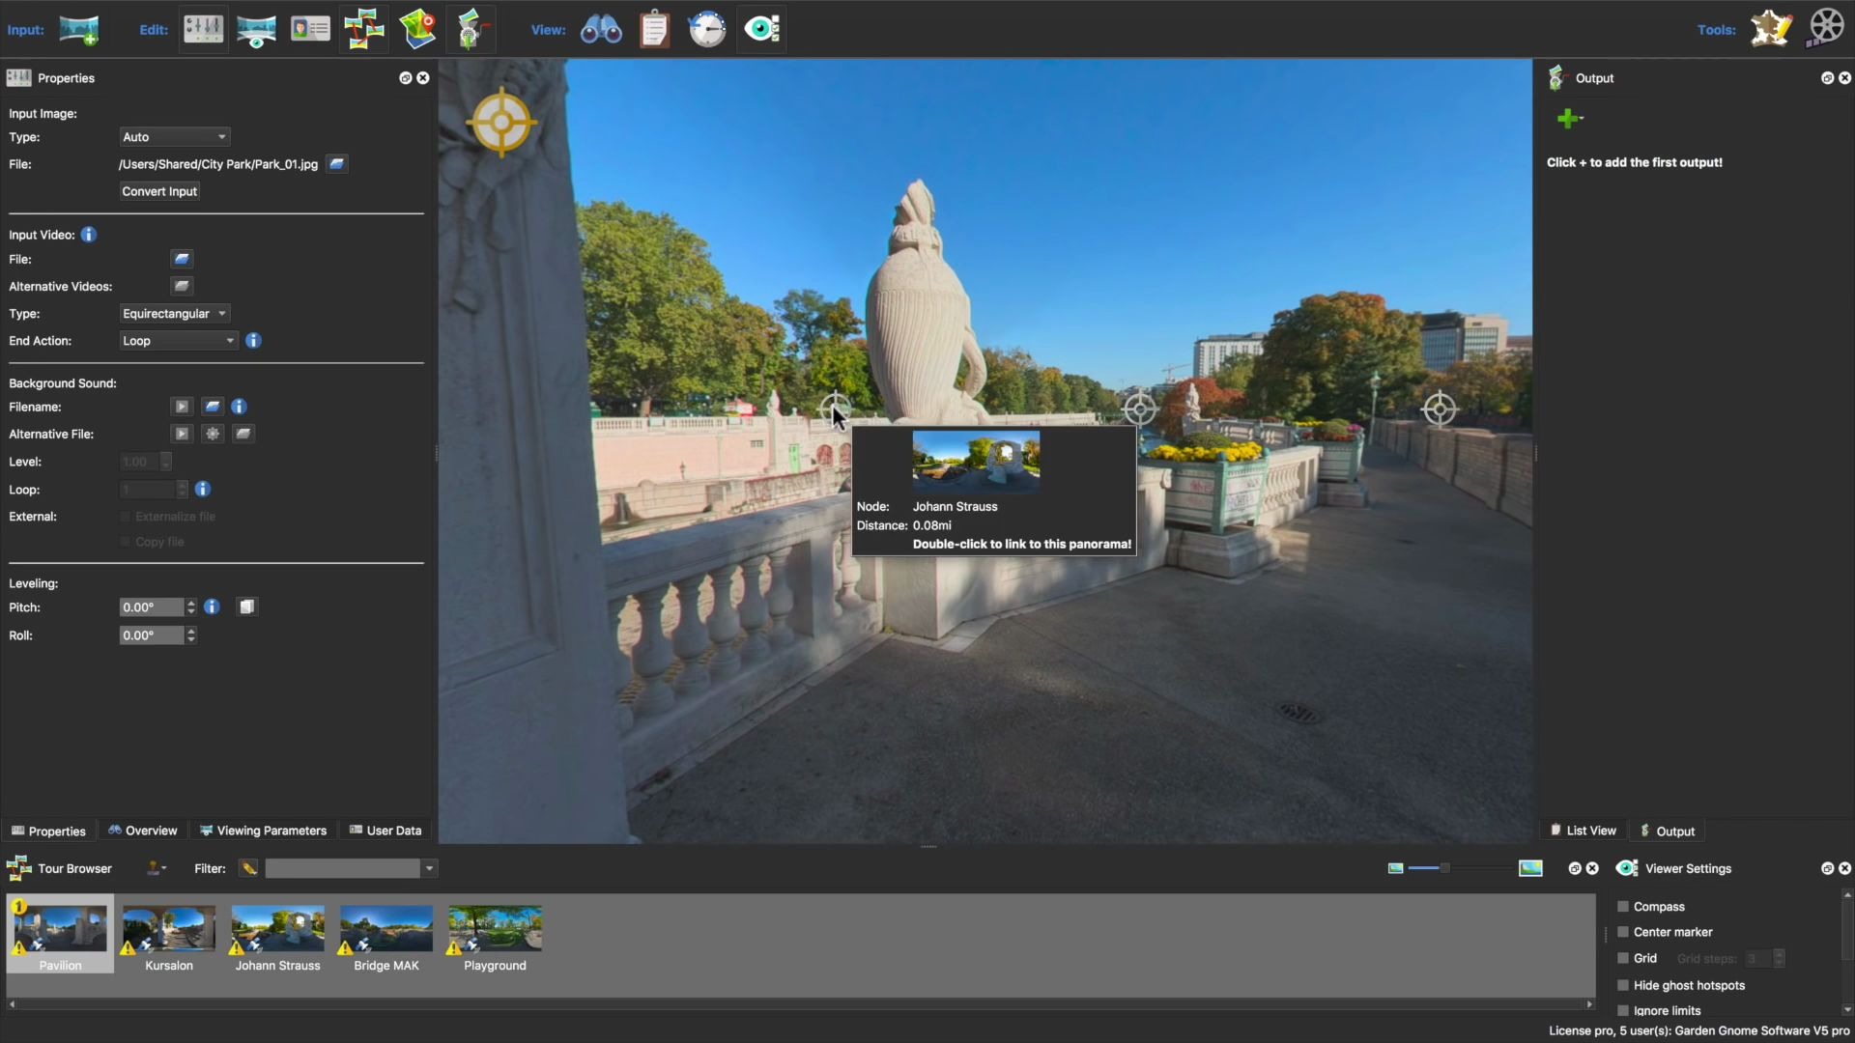Open the User Data card icon in the toolbar
Image resolution: width=1855 pixels, height=1043 pixels.
[310, 29]
